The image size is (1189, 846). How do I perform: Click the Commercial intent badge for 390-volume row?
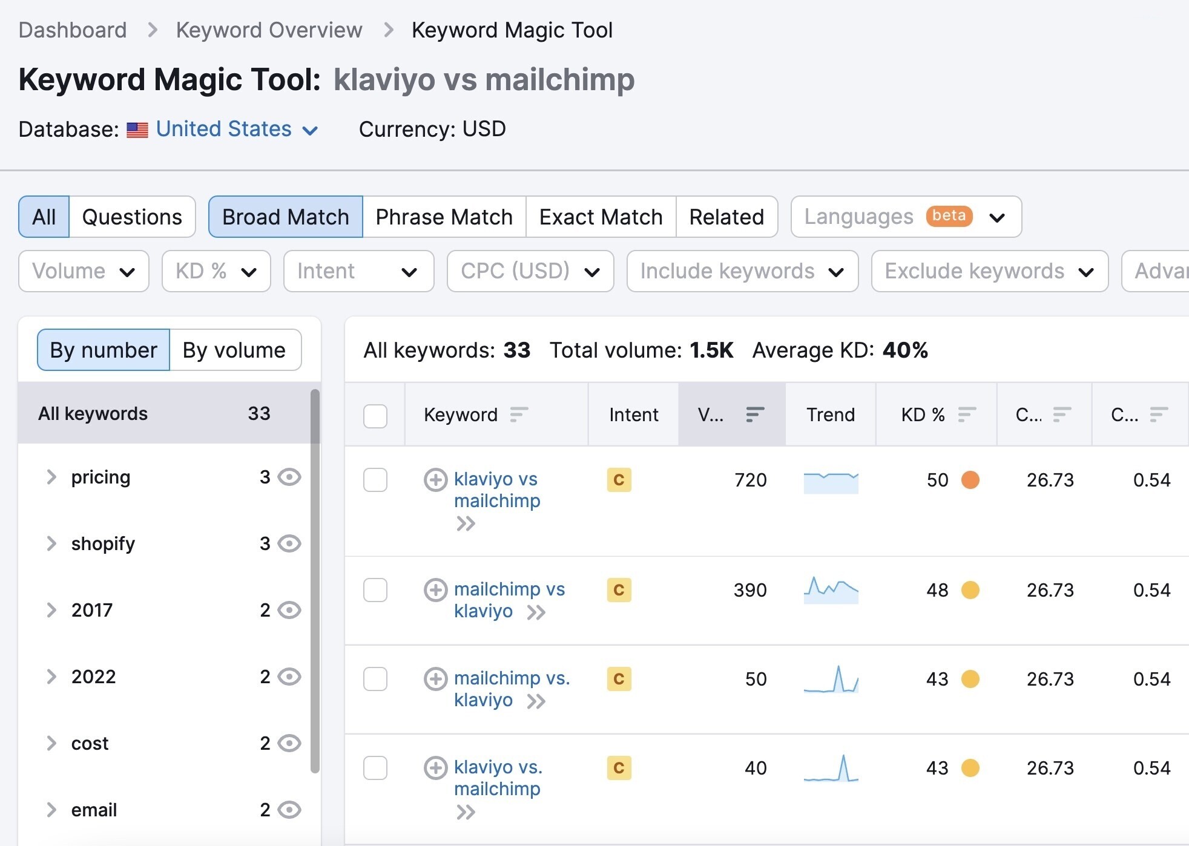click(619, 590)
